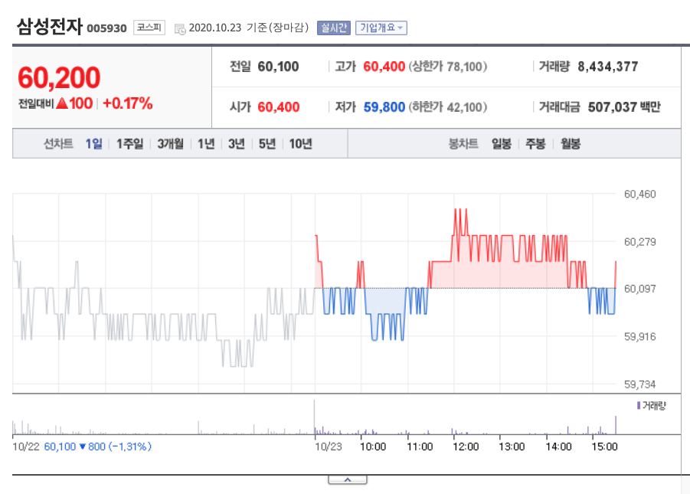Screen dimensions: 690x494
Task: Click the stock code 005930
Action: pyautogui.click(x=106, y=28)
